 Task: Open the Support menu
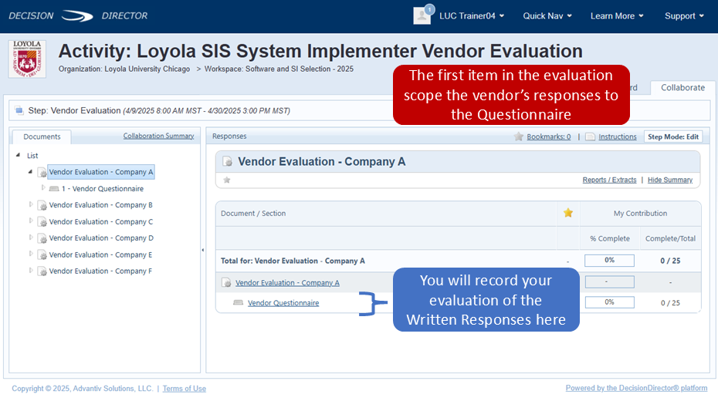[684, 16]
